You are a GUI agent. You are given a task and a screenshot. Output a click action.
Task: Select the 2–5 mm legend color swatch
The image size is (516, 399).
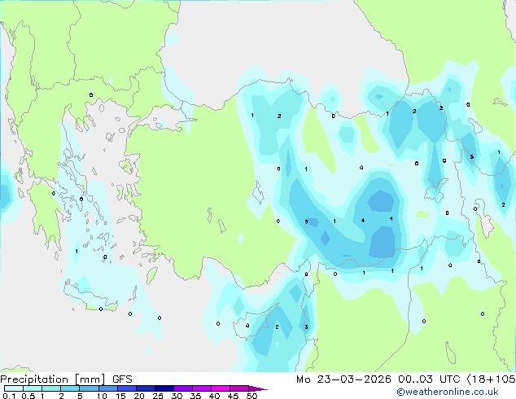click(70, 388)
